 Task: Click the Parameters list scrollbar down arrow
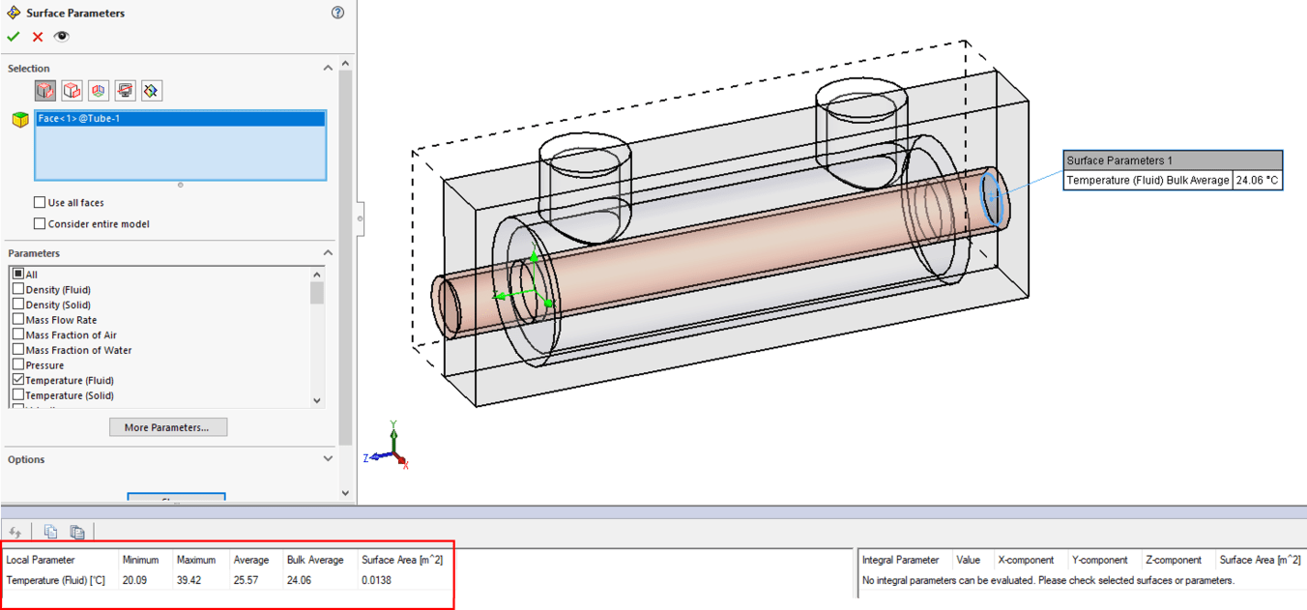pos(317,400)
